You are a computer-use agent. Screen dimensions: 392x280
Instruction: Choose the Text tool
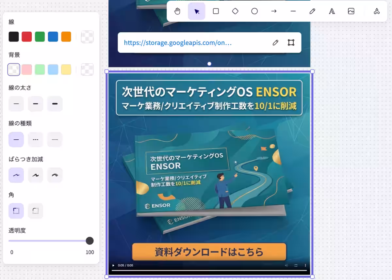[x=332, y=11]
